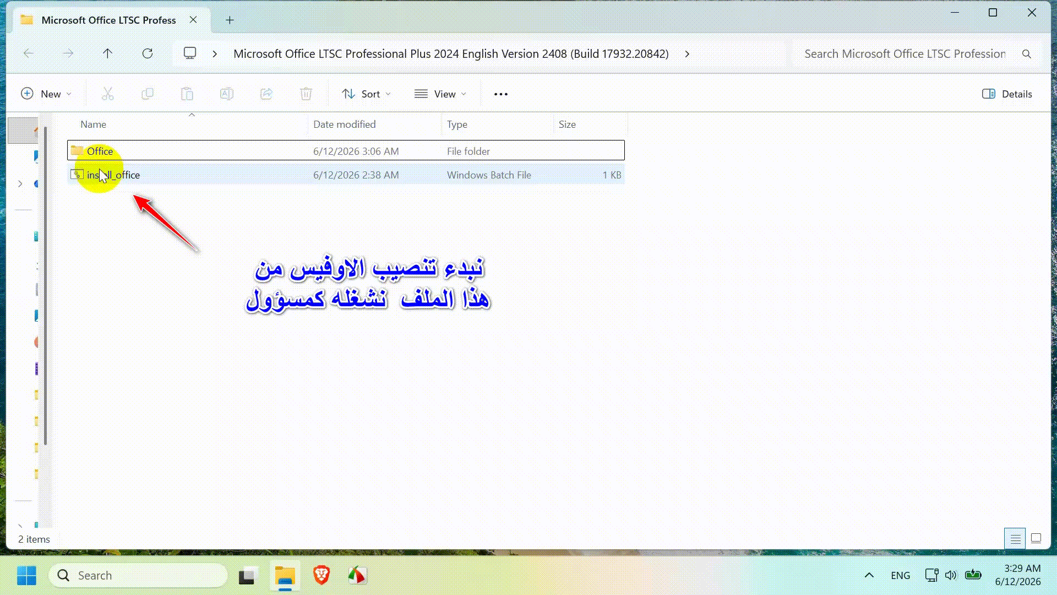Click the Rename icon in toolbar

227,94
